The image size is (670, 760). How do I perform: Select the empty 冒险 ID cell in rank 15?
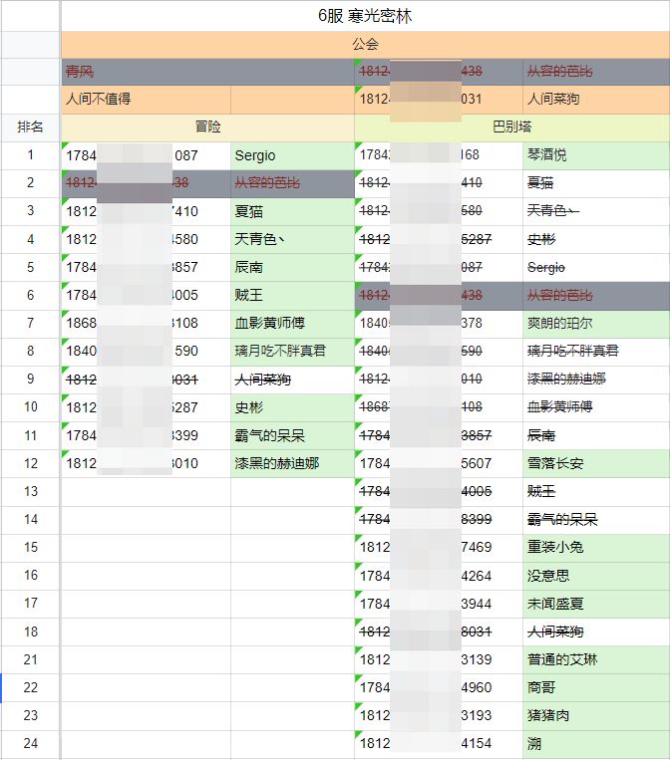point(146,547)
